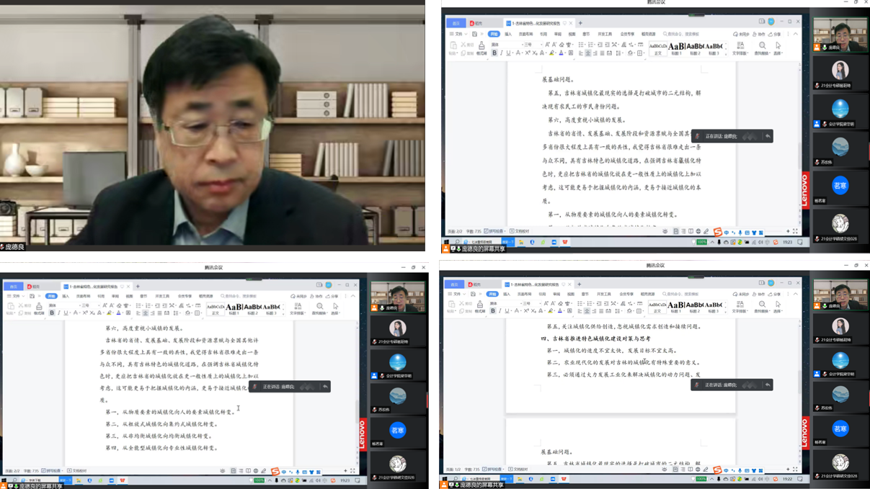Click zoom-in plus in top-right window status bar

coord(787,231)
